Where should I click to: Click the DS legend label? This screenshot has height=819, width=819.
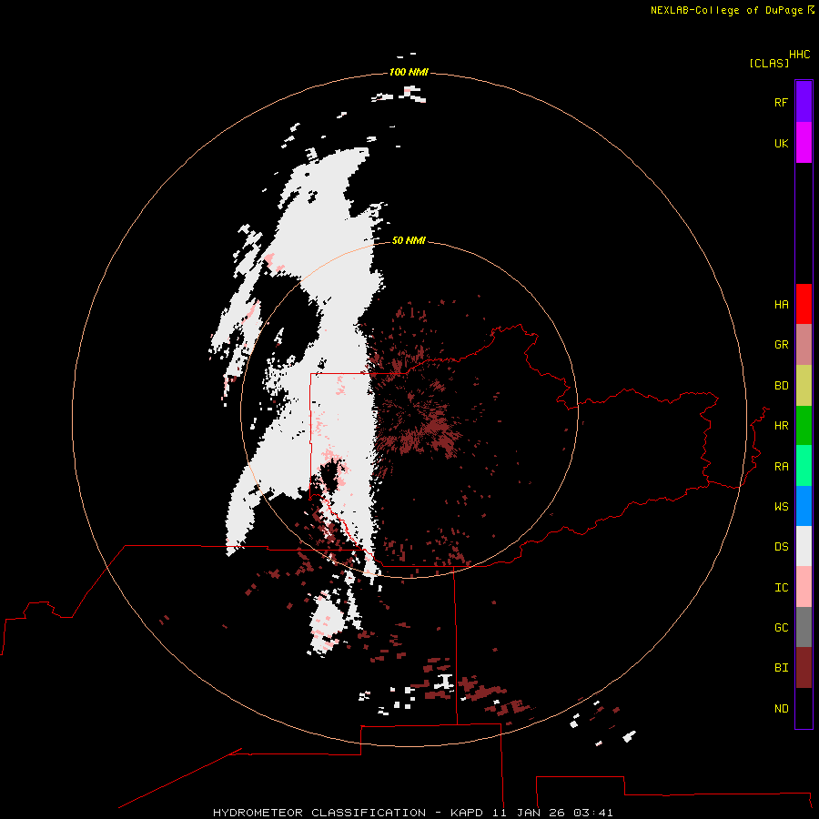[x=781, y=547]
